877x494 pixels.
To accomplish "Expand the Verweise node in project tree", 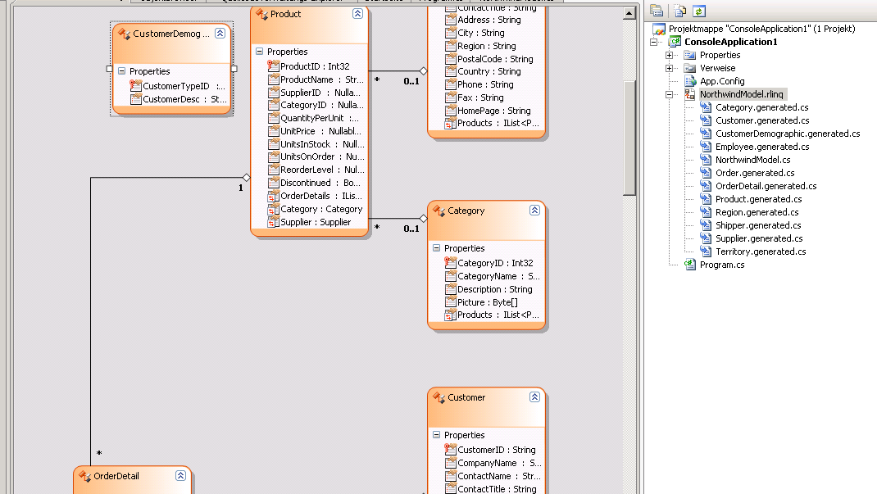I will [669, 68].
